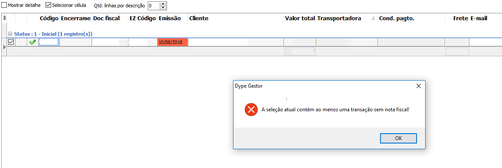Open the grid column chooser icon
This screenshot has height=168, width=502.
point(4,18)
